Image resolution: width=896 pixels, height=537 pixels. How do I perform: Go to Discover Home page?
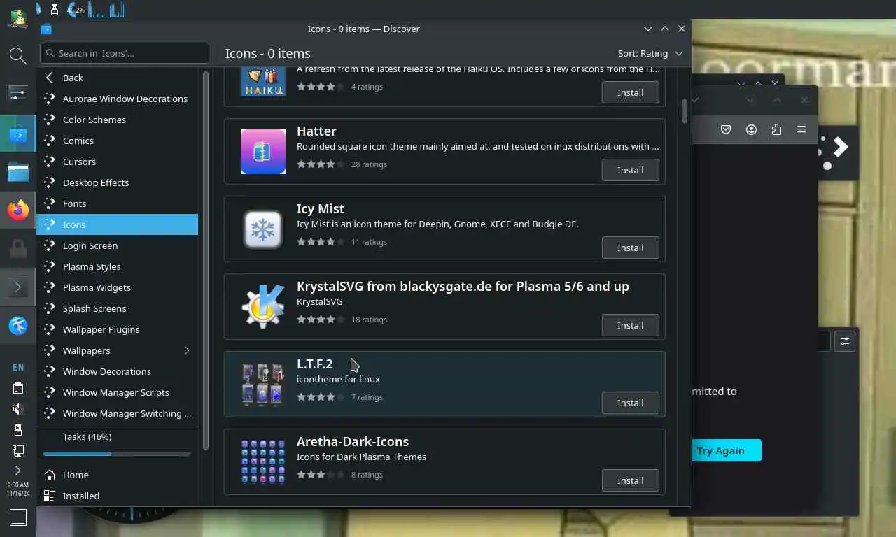point(118,475)
